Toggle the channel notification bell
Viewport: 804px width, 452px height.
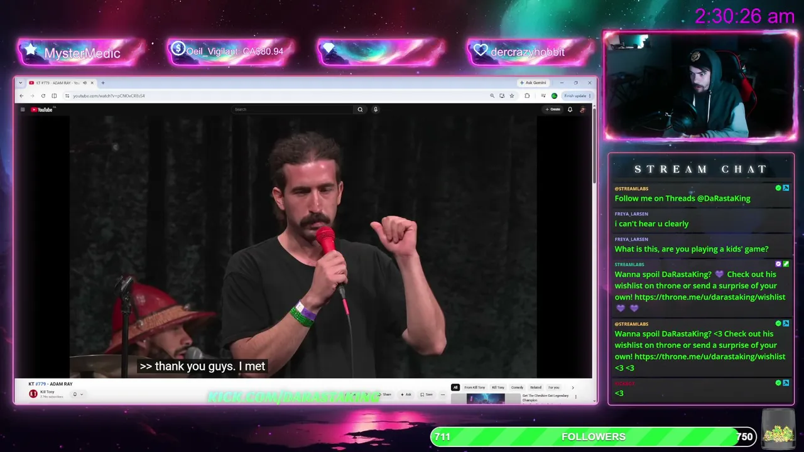click(x=75, y=394)
